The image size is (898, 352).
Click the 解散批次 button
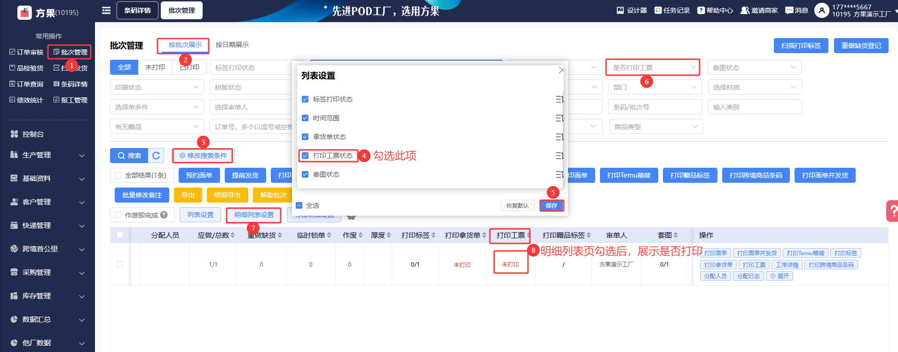pos(273,195)
